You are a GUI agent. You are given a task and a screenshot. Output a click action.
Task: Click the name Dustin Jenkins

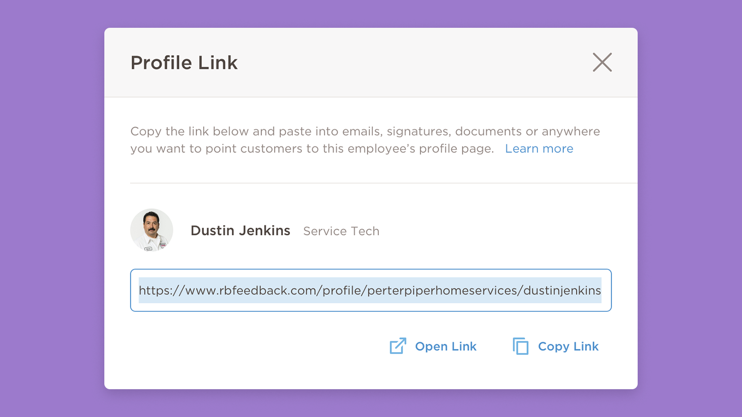click(x=240, y=230)
